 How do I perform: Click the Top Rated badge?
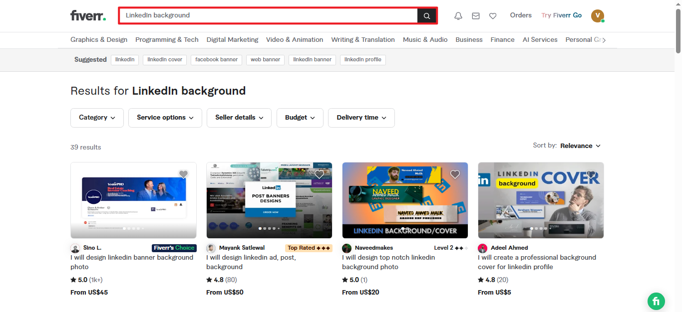[309, 248]
